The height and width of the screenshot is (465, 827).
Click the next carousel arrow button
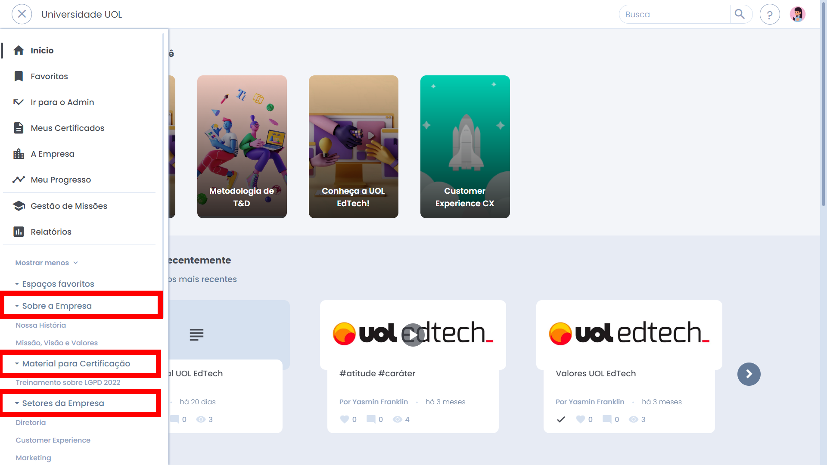749,374
